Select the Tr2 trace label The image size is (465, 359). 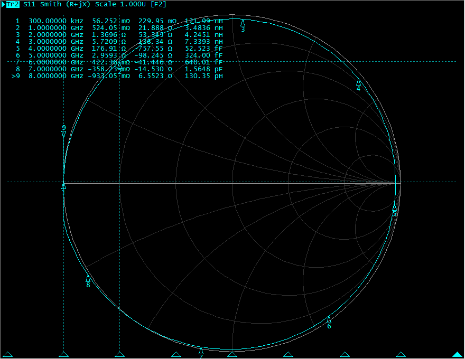click(13, 4)
